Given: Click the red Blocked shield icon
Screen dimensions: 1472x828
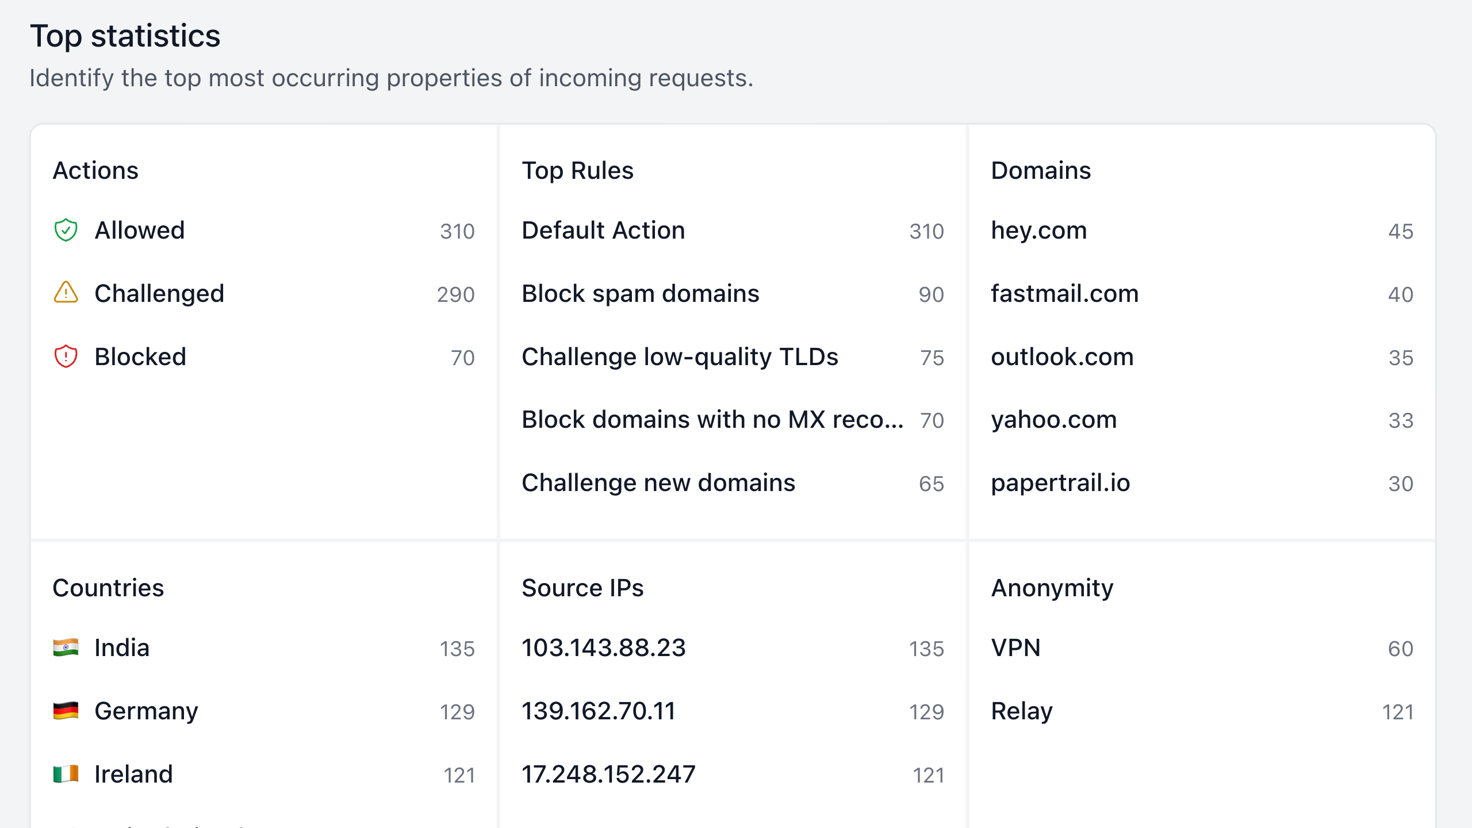Looking at the screenshot, I should point(66,356).
